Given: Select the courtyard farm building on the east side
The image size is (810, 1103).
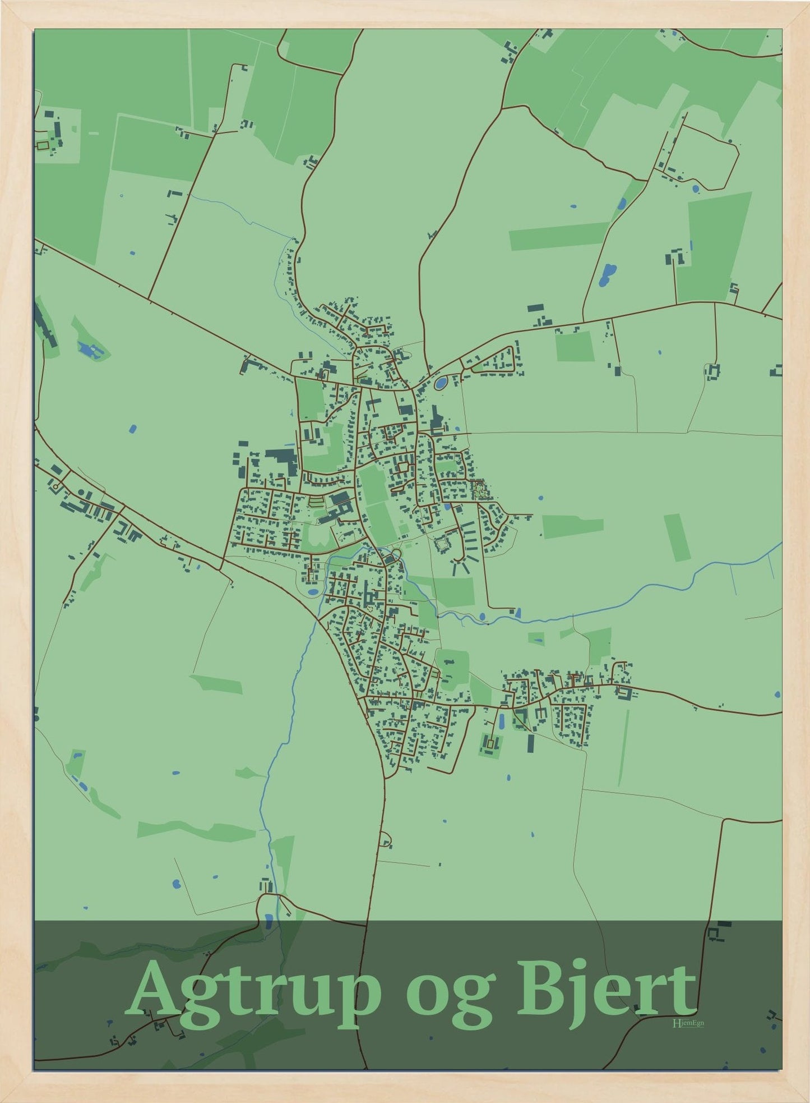Looking at the screenshot, I should 713,371.
